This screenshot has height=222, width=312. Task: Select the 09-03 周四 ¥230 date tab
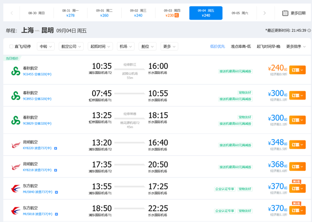click(x=172, y=13)
